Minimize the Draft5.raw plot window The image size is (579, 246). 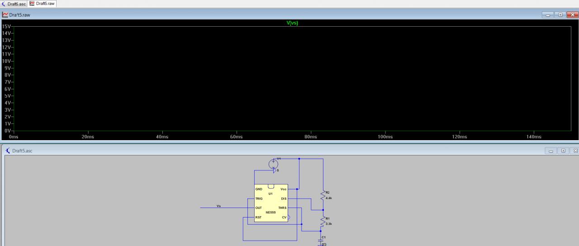coord(548,15)
